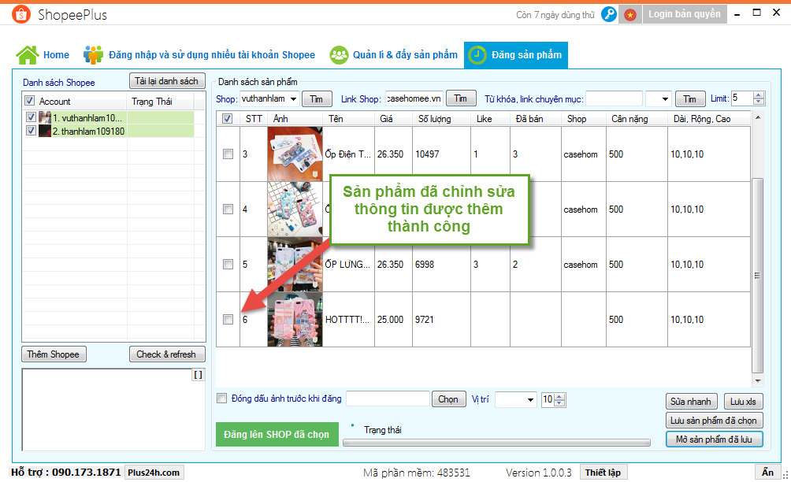Open the category dropdown beside keyword field
Image resolution: width=791 pixels, height=482 pixels.
tap(664, 99)
